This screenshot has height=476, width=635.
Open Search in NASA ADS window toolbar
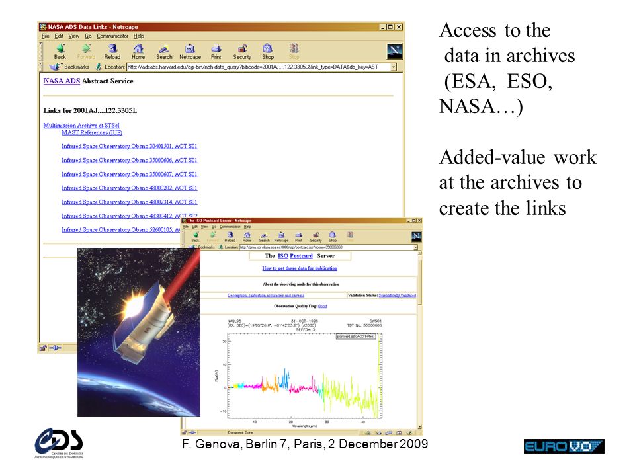coord(164,52)
